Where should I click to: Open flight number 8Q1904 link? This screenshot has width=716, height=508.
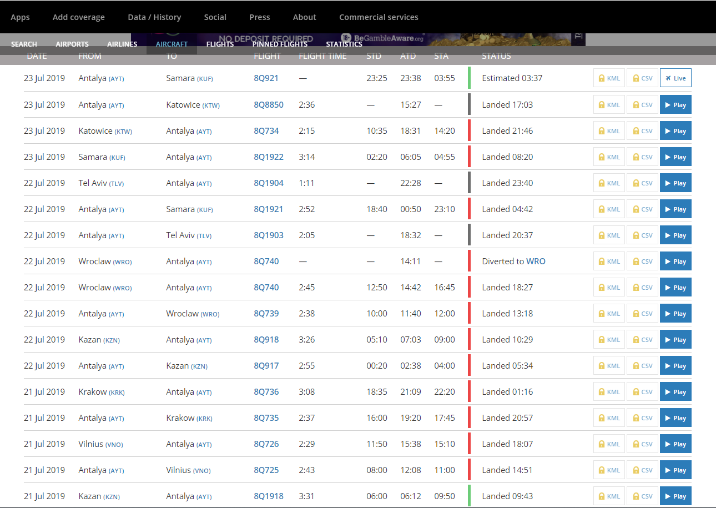pyautogui.click(x=269, y=183)
